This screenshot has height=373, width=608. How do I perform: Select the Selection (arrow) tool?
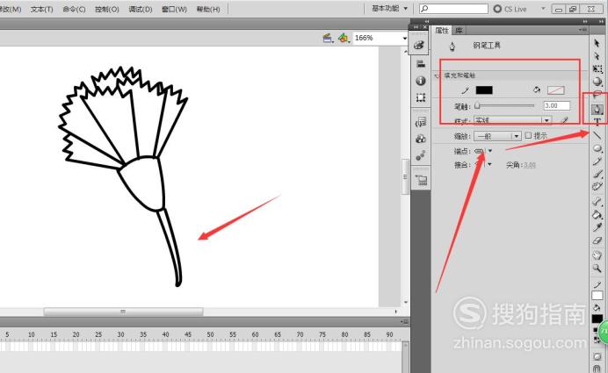point(597,43)
